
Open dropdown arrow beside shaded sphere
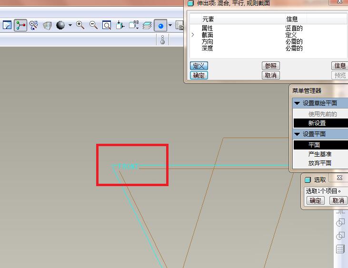[70, 25]
